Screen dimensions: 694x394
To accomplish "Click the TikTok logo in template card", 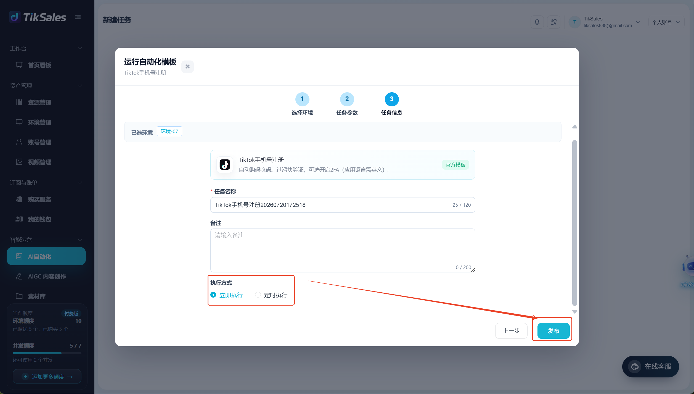I will click(x=225, y=165).
